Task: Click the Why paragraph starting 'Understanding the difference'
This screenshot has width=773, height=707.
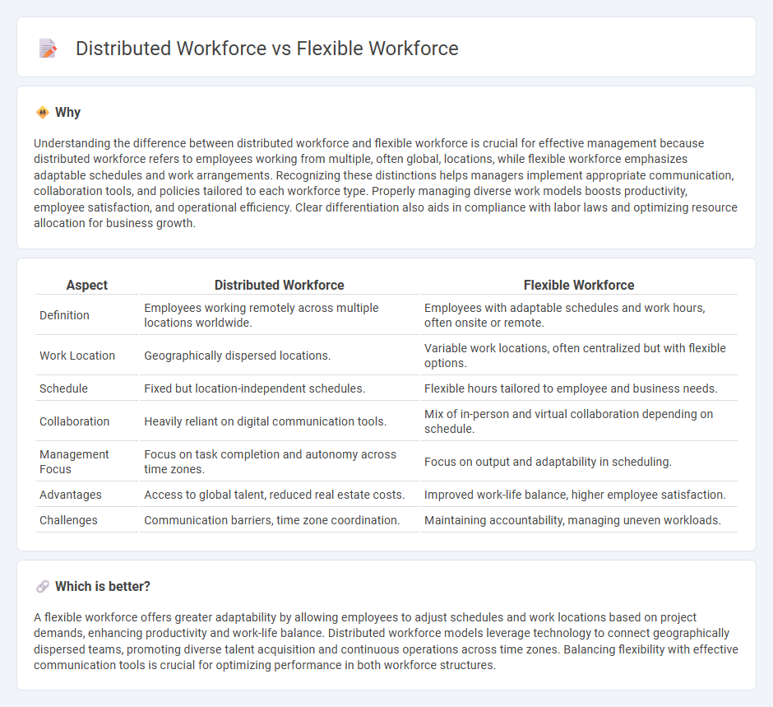Action: [x=386, y=183]
